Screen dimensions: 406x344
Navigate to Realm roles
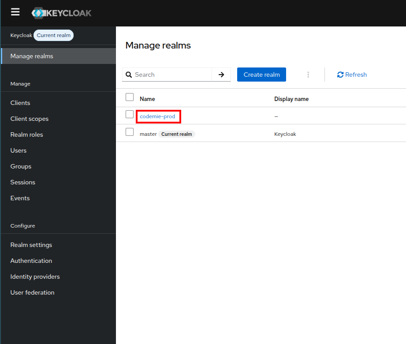26,135
